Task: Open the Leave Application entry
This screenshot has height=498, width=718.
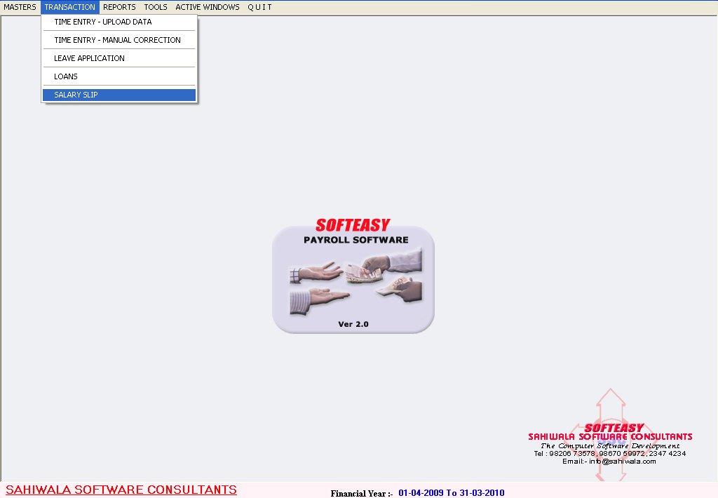Action: 89,58
